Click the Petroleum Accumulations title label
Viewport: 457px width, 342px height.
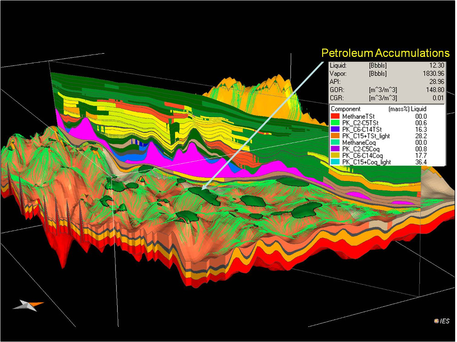click(385, 52)
